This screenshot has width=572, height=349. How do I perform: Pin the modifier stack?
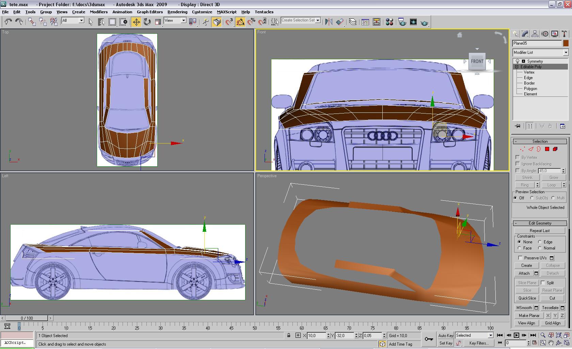518,126
